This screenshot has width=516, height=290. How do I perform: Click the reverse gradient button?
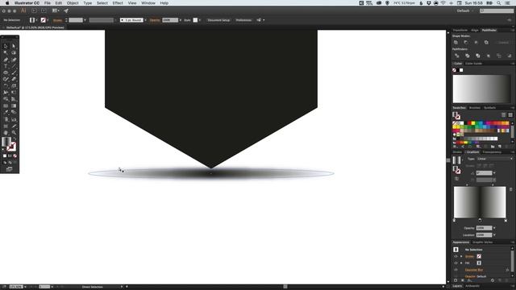(457, 179)
